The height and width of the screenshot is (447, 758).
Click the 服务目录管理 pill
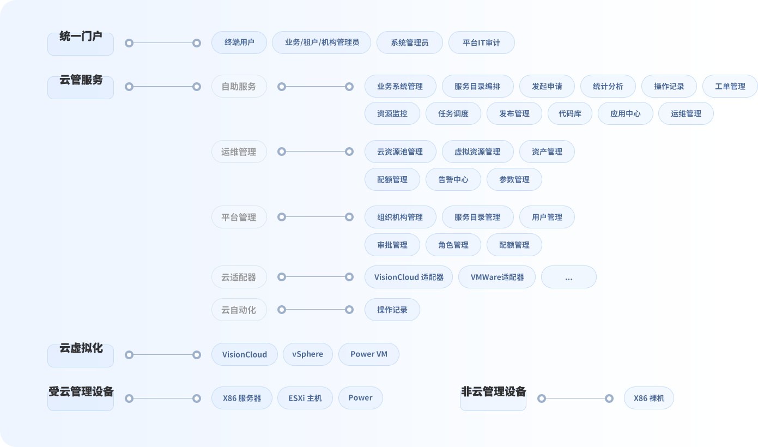[x=477, y=217]
